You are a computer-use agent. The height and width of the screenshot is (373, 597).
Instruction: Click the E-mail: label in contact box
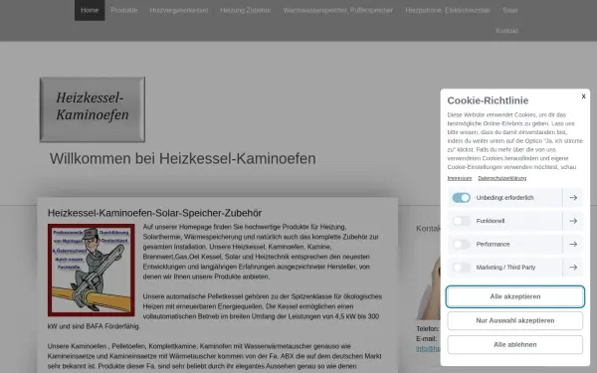427,339
